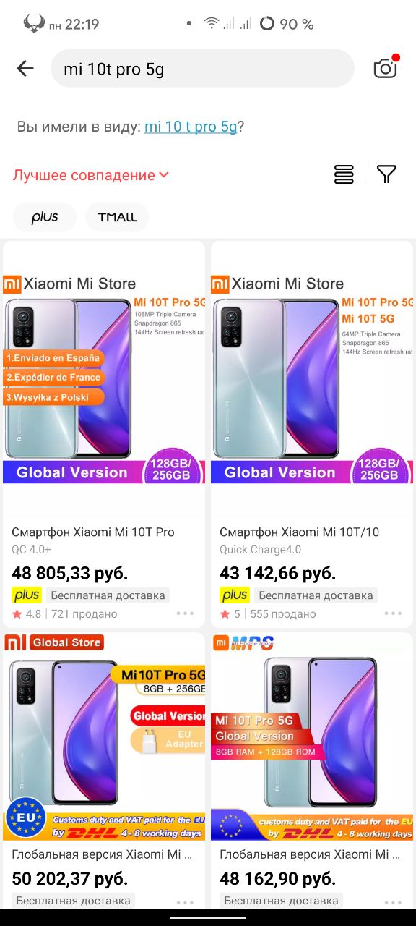
Task: Toggle the Tmall filter chip
Action: pos(117,217)
